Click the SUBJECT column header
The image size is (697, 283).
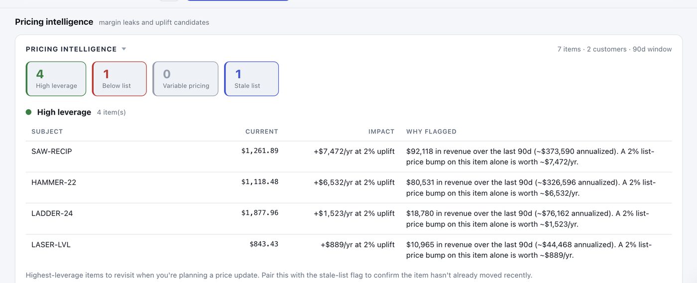[x=47, y=132]
